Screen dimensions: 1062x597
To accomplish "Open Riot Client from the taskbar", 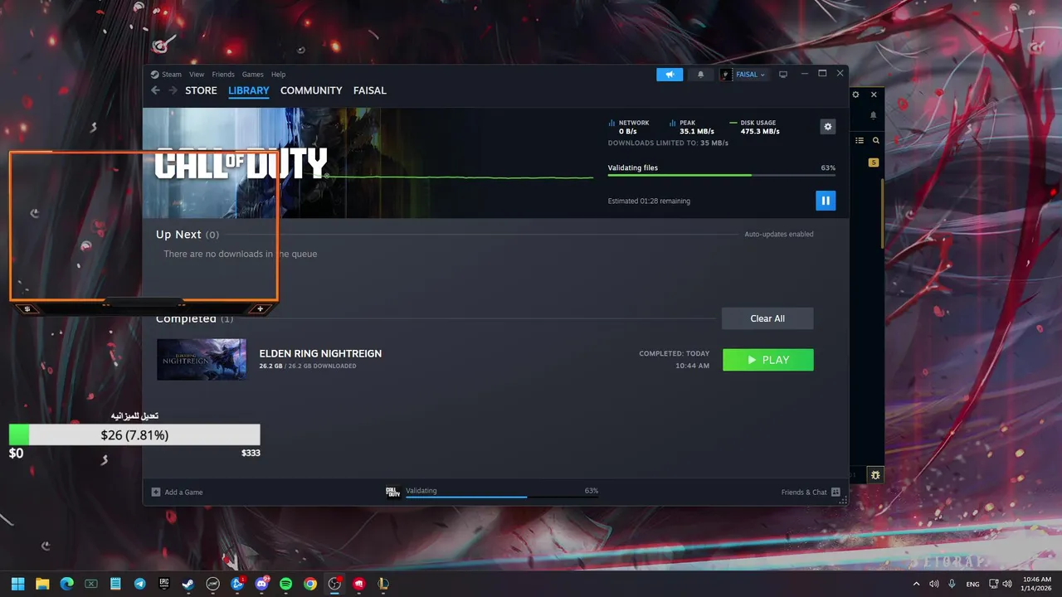I will 359,584.
